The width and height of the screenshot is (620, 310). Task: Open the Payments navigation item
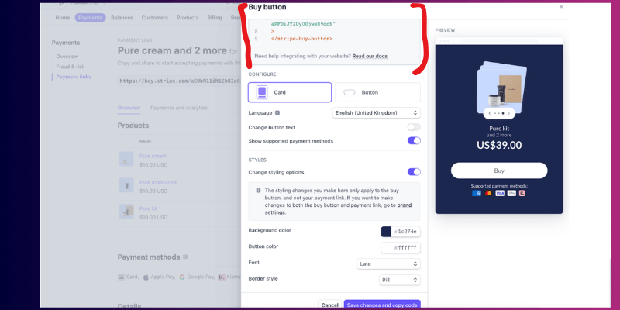pyautogui.click(x=90, y=17)
